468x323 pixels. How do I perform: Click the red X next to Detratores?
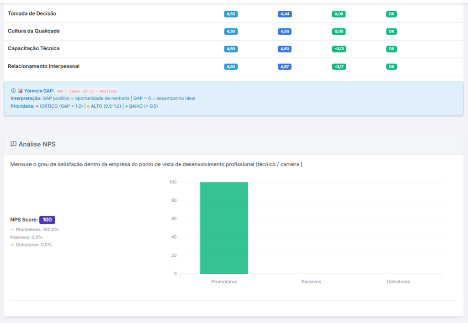click(x=12, y=245)
